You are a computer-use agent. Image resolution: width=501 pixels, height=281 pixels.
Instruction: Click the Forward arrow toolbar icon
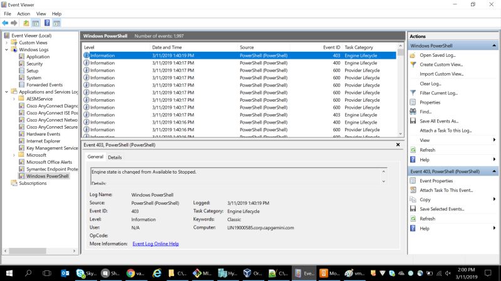click(x=14, y=23)
